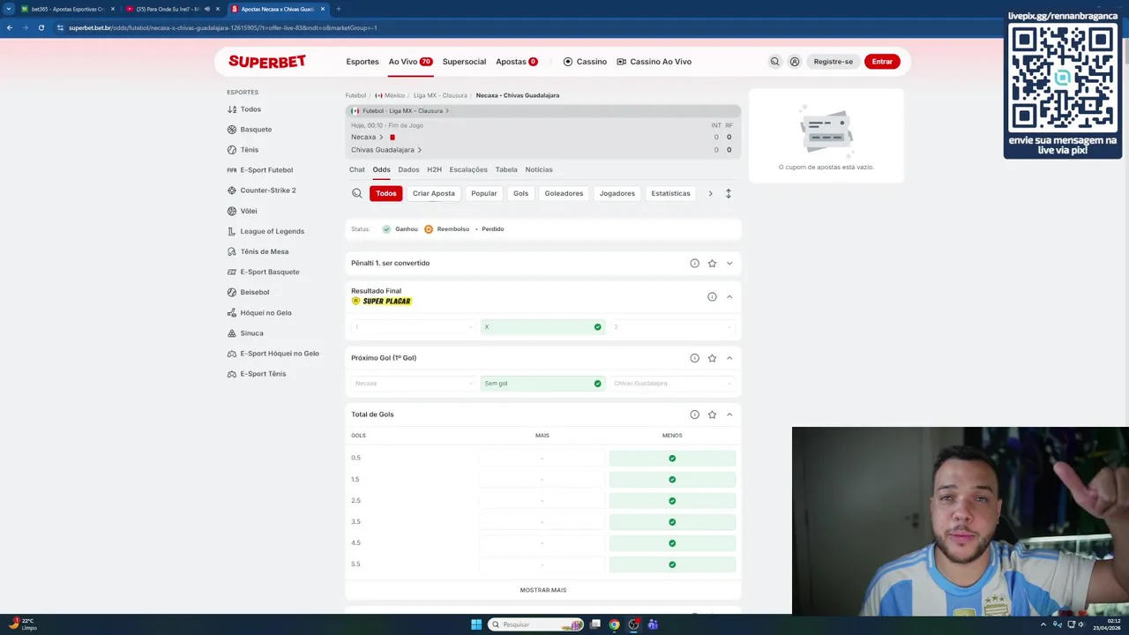Collapse the Resultado Final market
This screenshot has width=1129, height=635.
[x=729, y=296]
